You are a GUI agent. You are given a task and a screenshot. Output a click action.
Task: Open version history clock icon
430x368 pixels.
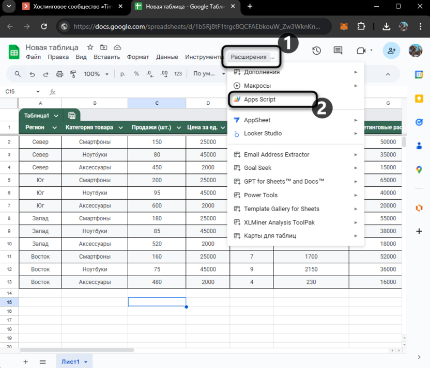pyautogui.click(x=316, y=51)
